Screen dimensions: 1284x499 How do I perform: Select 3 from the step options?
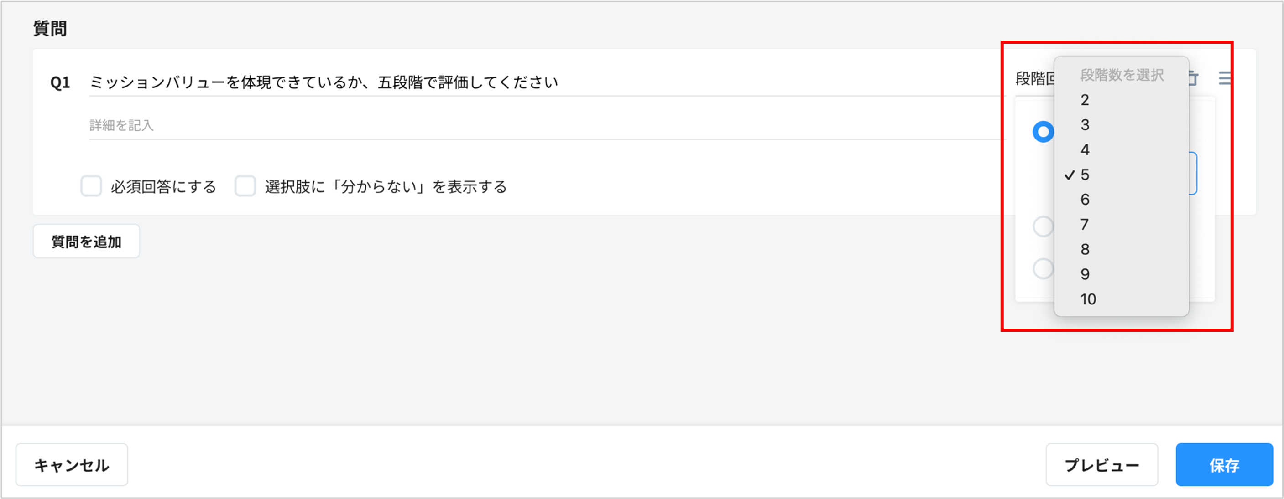(x=1085, y=125)
